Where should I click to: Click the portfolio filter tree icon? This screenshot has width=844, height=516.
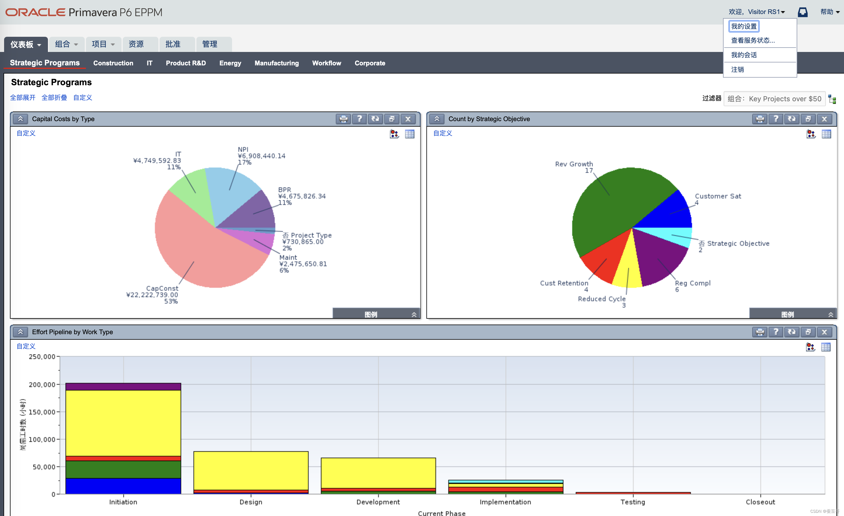tap(832, 99)
